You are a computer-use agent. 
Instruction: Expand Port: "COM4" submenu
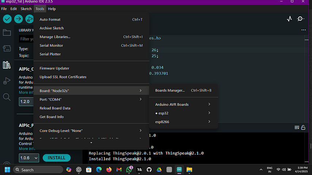[x=91, y=99]
